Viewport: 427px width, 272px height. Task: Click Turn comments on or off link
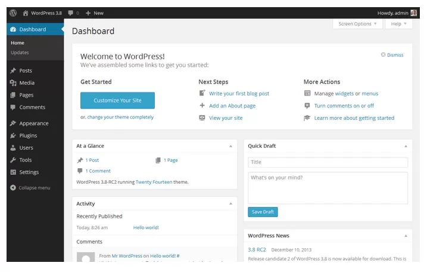click(x=344, y=106)
